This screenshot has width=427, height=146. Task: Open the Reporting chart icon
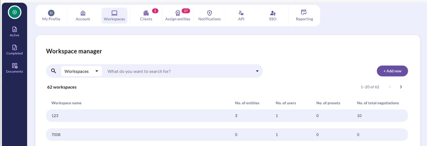(304, 12)
